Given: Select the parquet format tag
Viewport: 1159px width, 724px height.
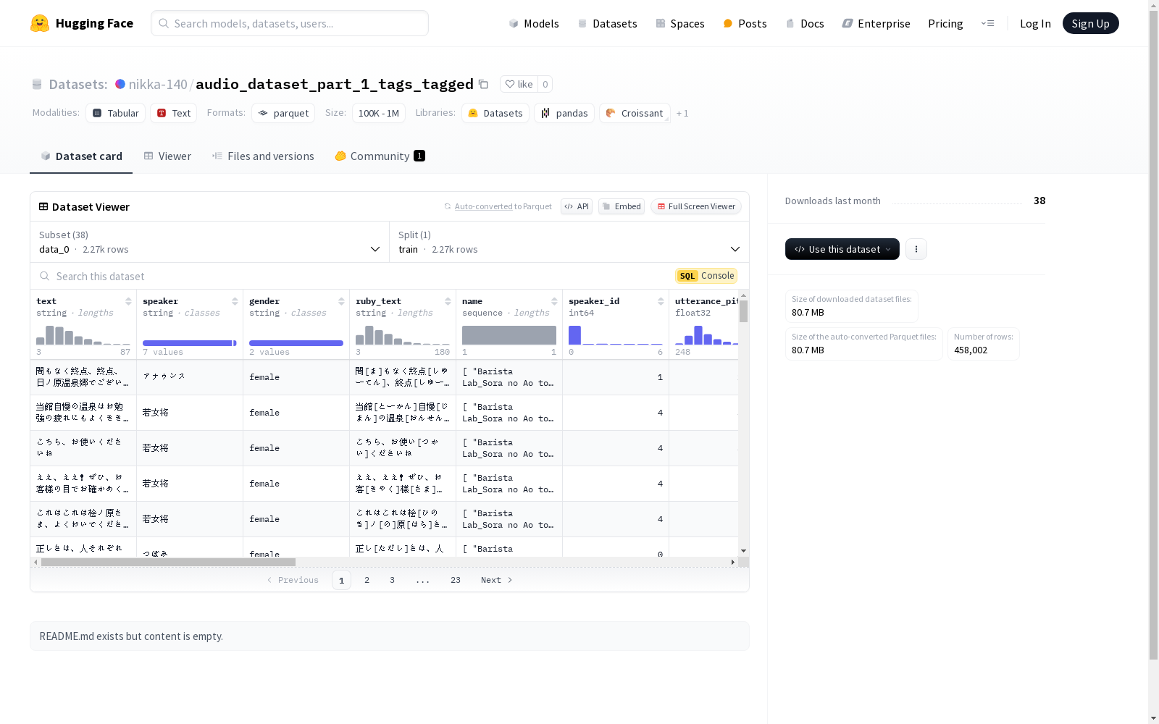Looking at the screenshot, I should [x=283, y=113].
